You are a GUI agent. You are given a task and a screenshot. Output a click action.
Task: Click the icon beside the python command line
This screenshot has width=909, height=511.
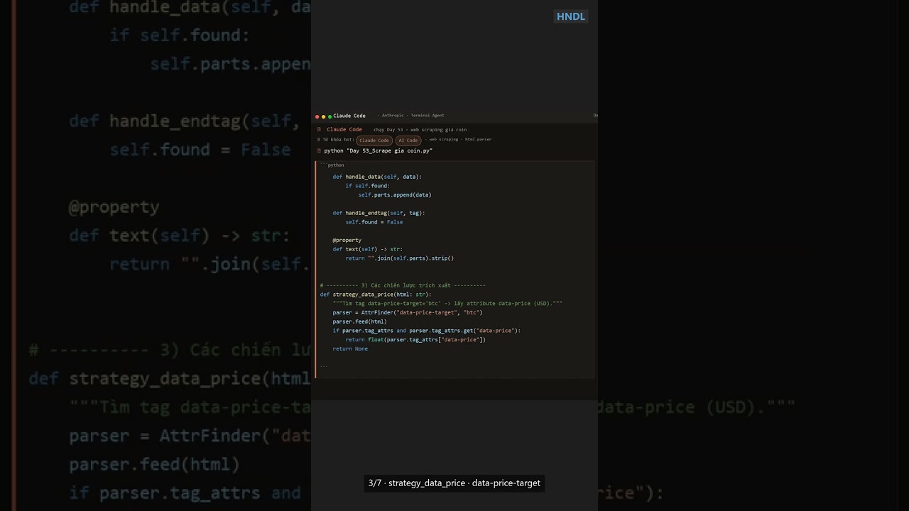[x=319, y=150]
